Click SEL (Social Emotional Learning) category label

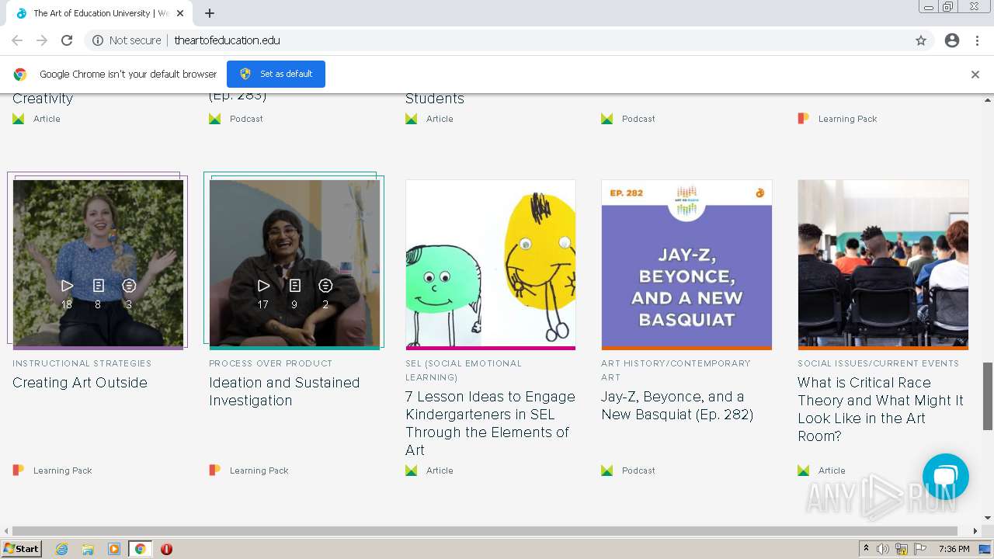coord(464,370)
